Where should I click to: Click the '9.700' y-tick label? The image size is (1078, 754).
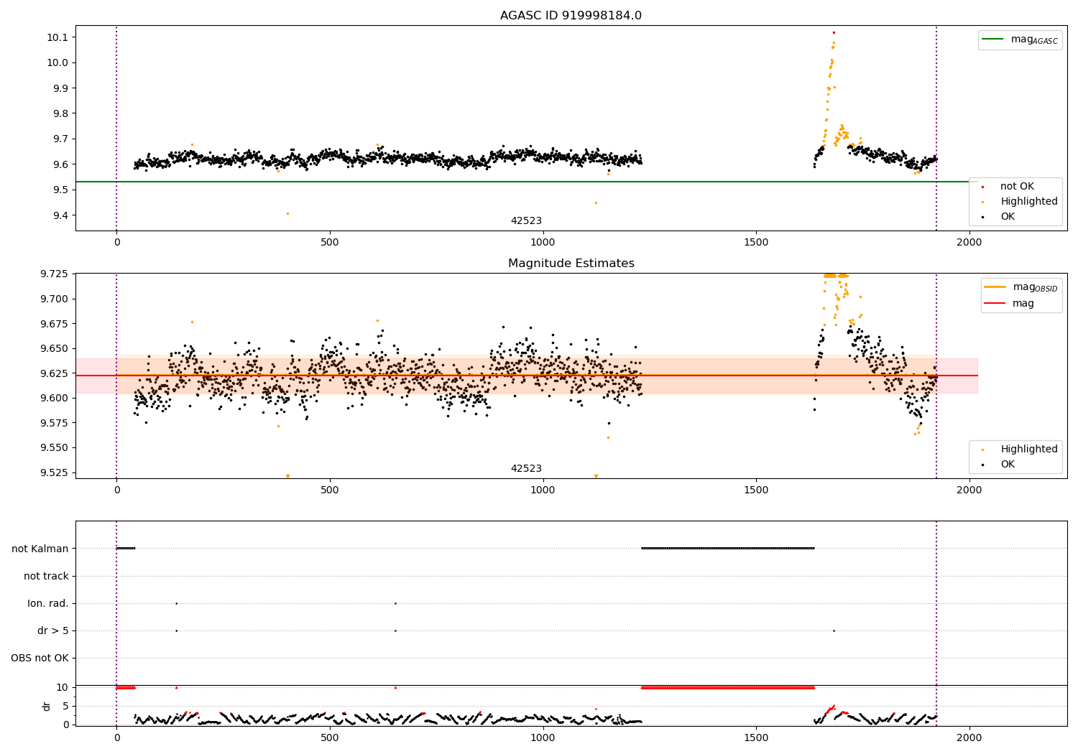[55, 299]
